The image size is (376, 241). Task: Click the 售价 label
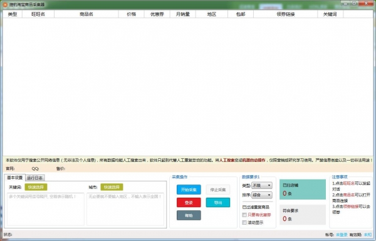[61, 169]
